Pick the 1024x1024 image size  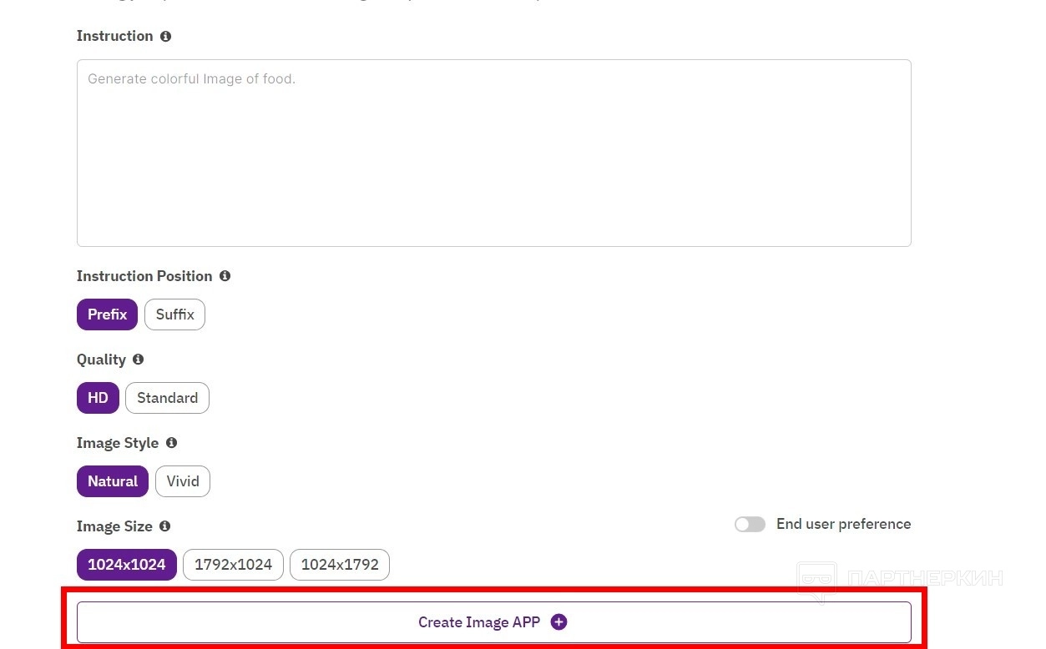tap(127, 565)
